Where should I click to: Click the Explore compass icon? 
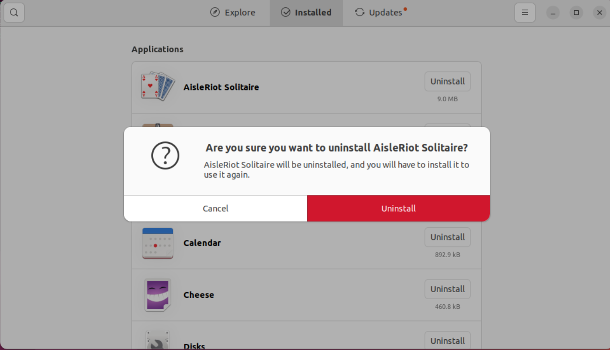215,13
